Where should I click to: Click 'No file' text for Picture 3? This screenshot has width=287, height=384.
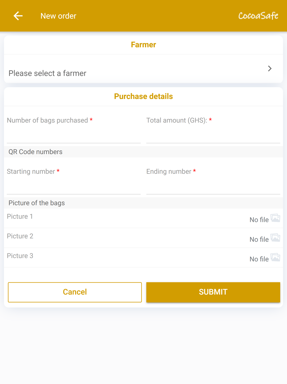click(259, 259)
